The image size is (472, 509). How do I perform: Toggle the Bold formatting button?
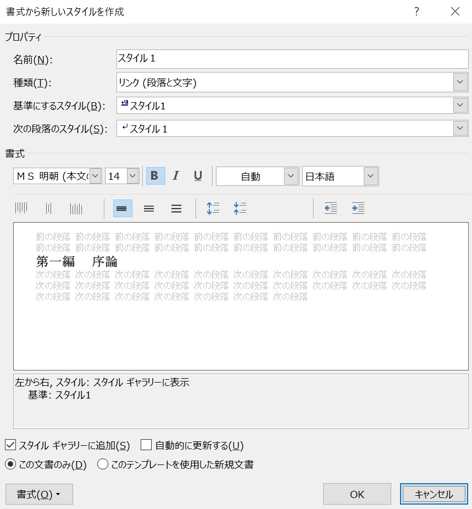point(155,176)
